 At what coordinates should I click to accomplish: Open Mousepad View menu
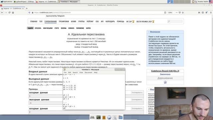pyautogui.click(x=81, y=73)
